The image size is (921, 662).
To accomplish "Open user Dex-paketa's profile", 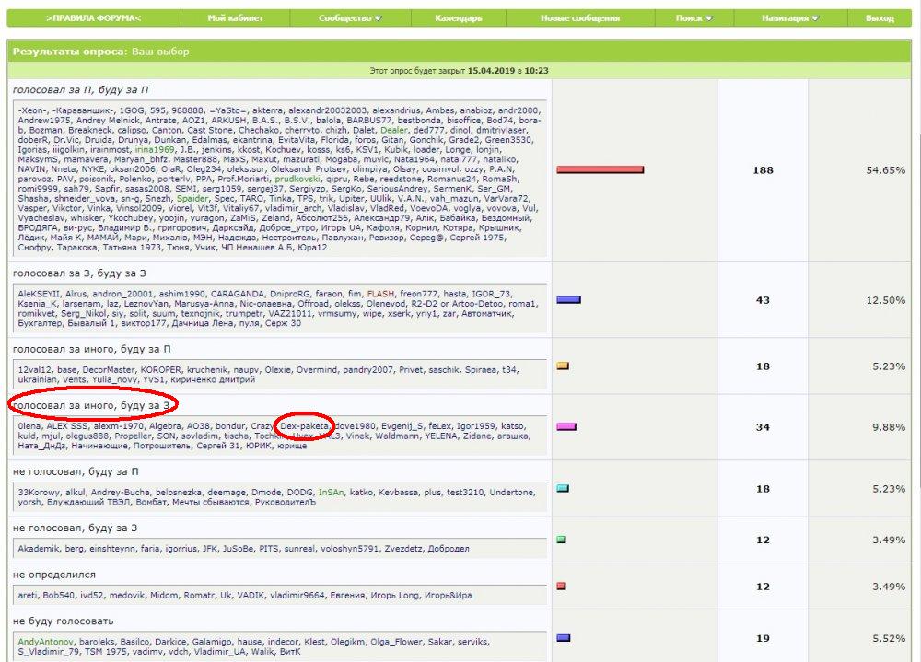I will pos(304,426).
